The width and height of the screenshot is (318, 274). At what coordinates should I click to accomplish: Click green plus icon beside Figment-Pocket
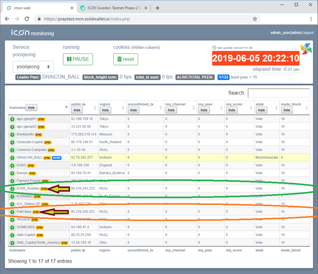(12, 181)
